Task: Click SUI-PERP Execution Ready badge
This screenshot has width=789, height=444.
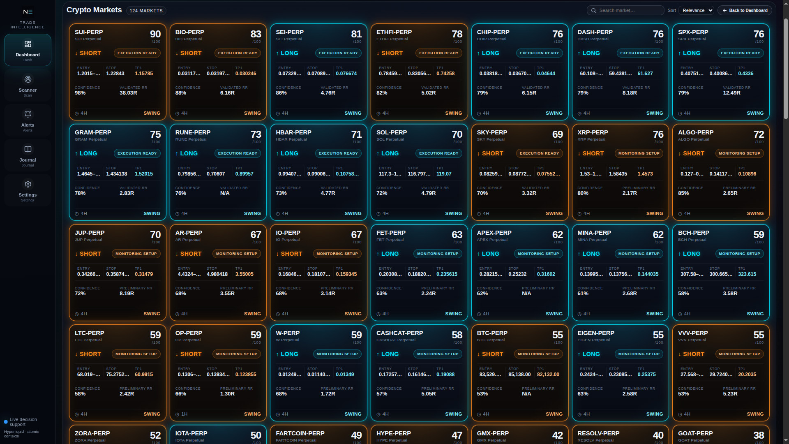Action: coord(137,53)
